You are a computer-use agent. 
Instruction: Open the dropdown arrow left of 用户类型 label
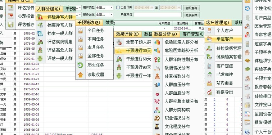coord(80,8)
